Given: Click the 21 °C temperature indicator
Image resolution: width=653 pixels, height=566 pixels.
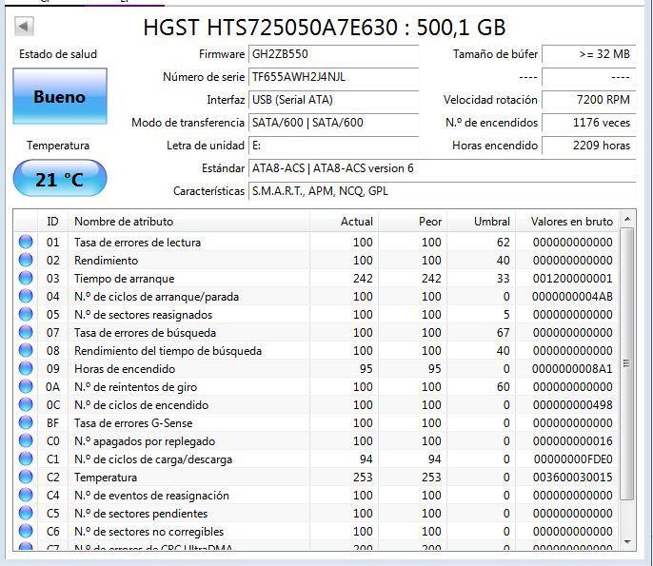Looking at the screenshot, I should [x=60, y=179].
